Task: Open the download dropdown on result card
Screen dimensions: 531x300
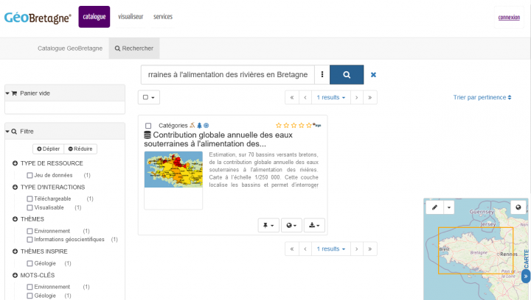Action: 314,225
